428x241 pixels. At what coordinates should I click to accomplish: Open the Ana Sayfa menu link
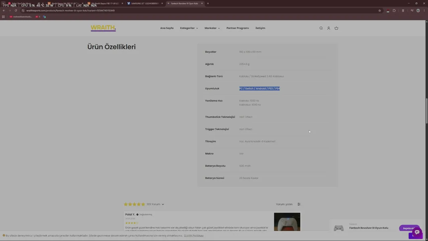[x=167, y=28]
